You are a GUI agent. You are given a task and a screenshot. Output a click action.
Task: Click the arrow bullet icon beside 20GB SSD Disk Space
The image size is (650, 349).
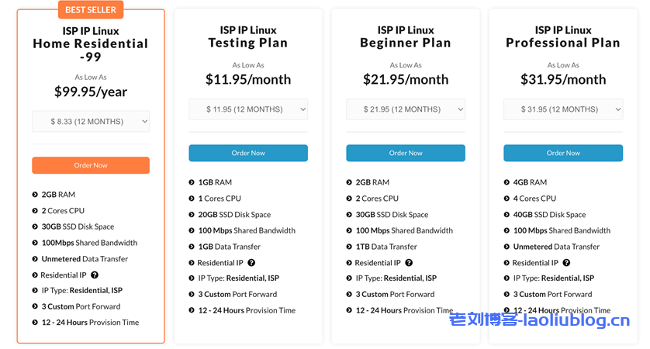pos(192,215)
